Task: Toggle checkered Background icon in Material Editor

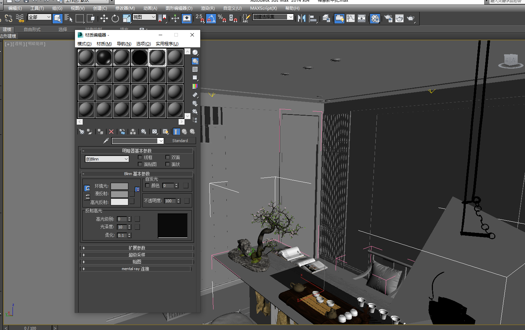Action: point(195,69)
